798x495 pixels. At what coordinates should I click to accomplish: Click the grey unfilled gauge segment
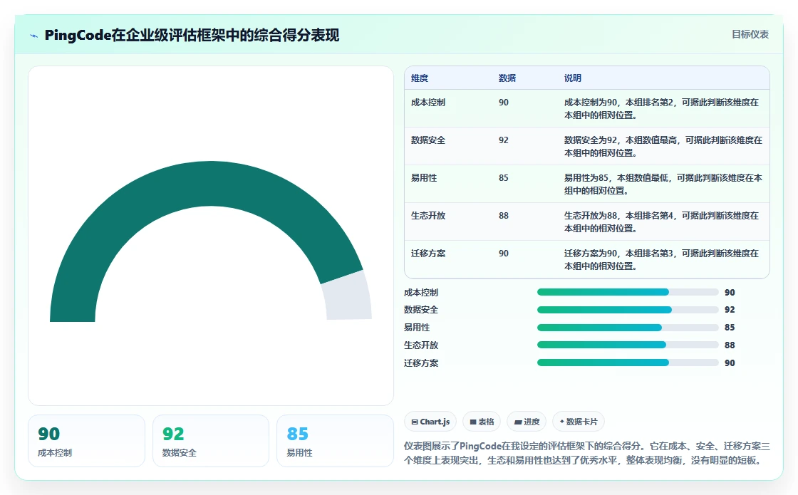pos(348,296)
